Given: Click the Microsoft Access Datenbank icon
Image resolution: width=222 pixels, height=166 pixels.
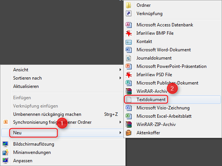Looking at the screenshot, I should [x=129, y=25].
